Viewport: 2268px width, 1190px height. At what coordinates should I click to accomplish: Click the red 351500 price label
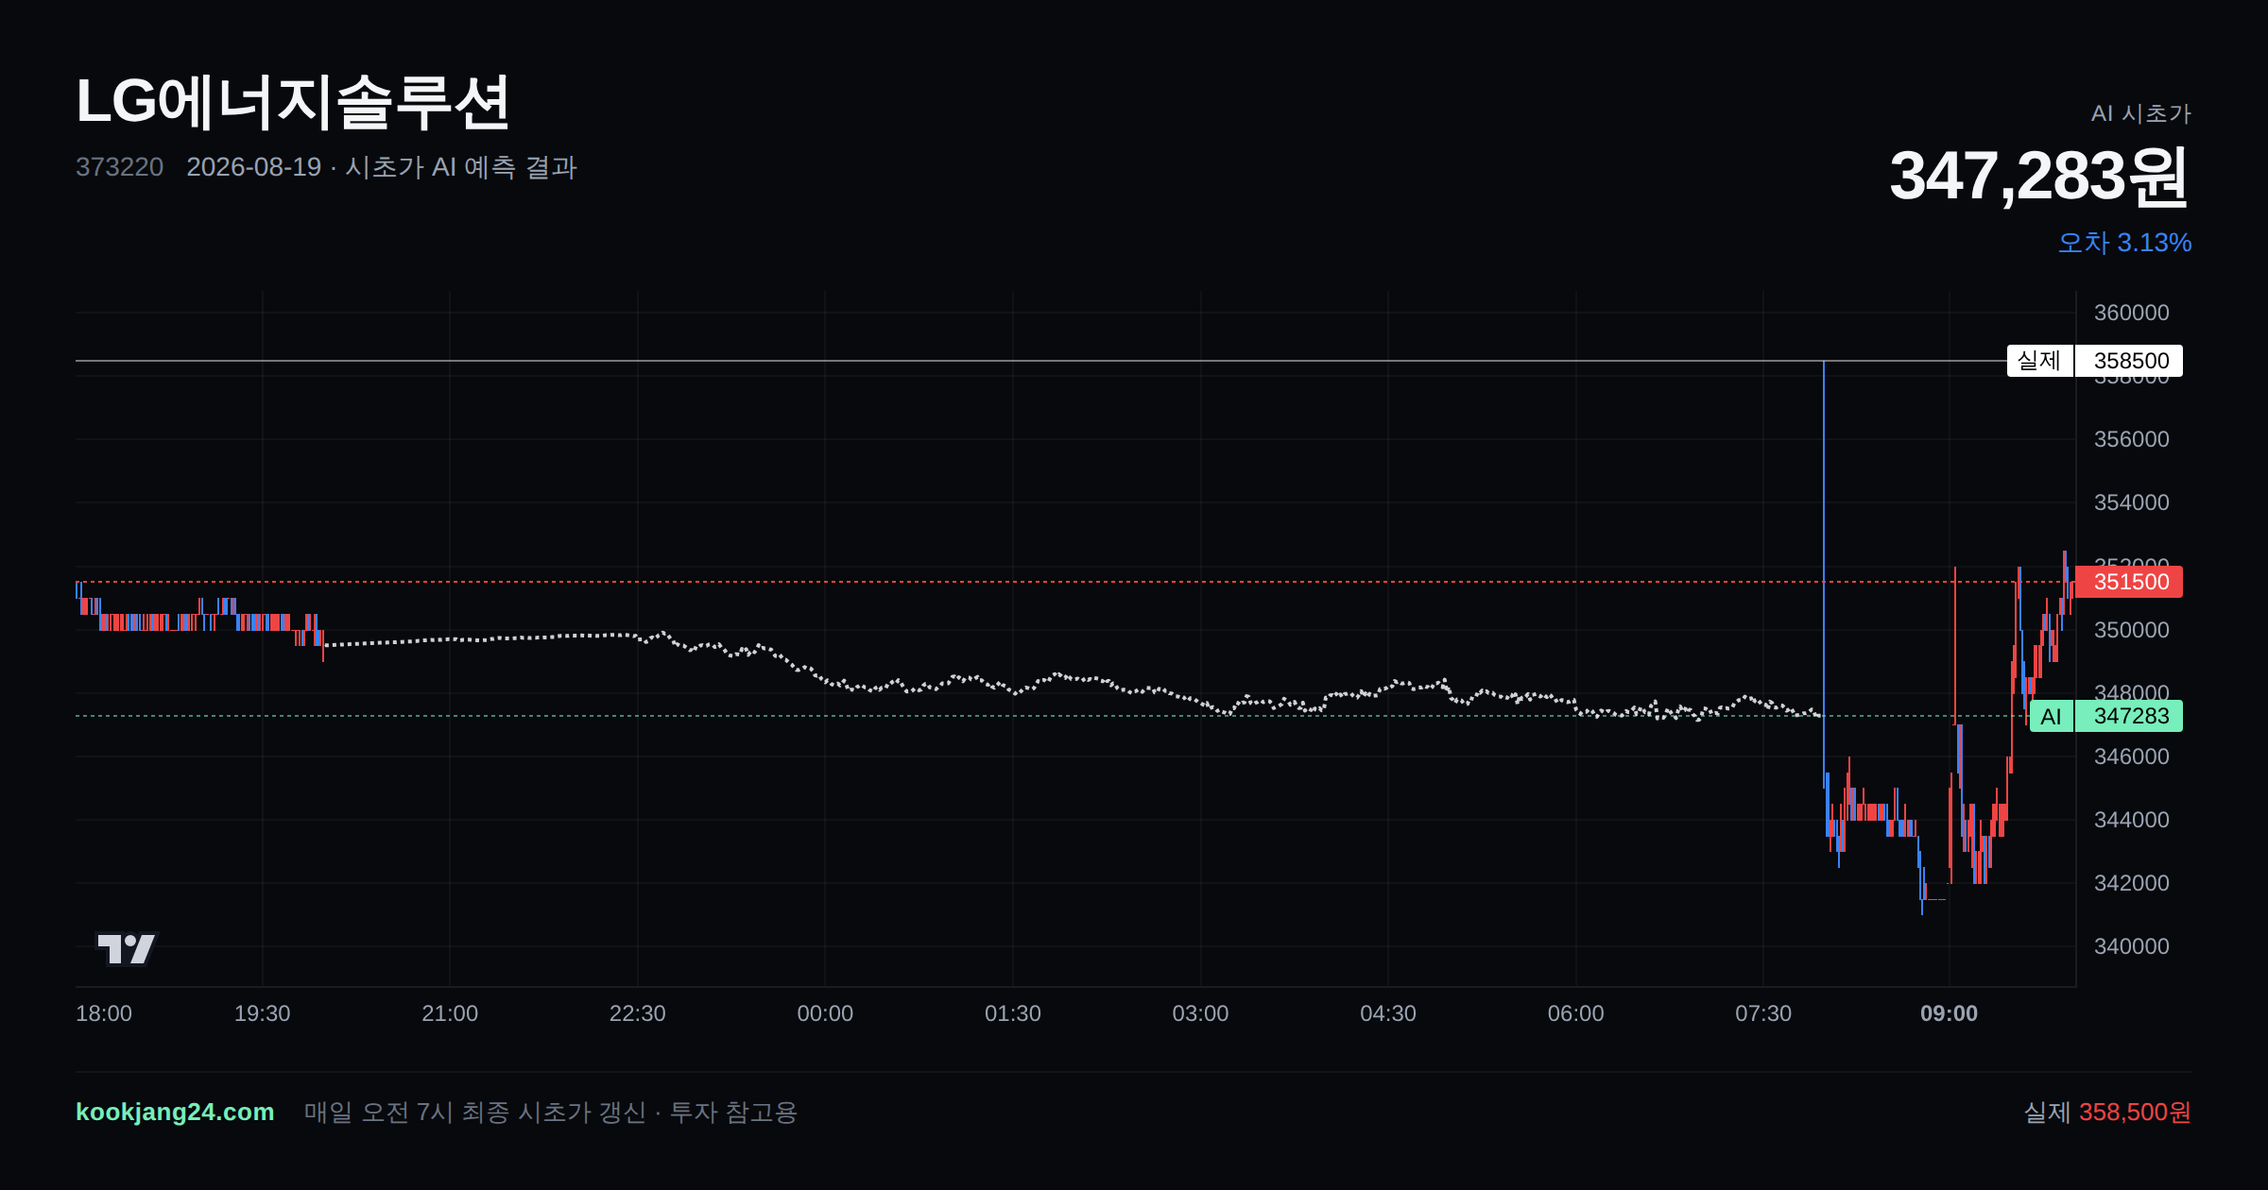[x=2130, y=582]
